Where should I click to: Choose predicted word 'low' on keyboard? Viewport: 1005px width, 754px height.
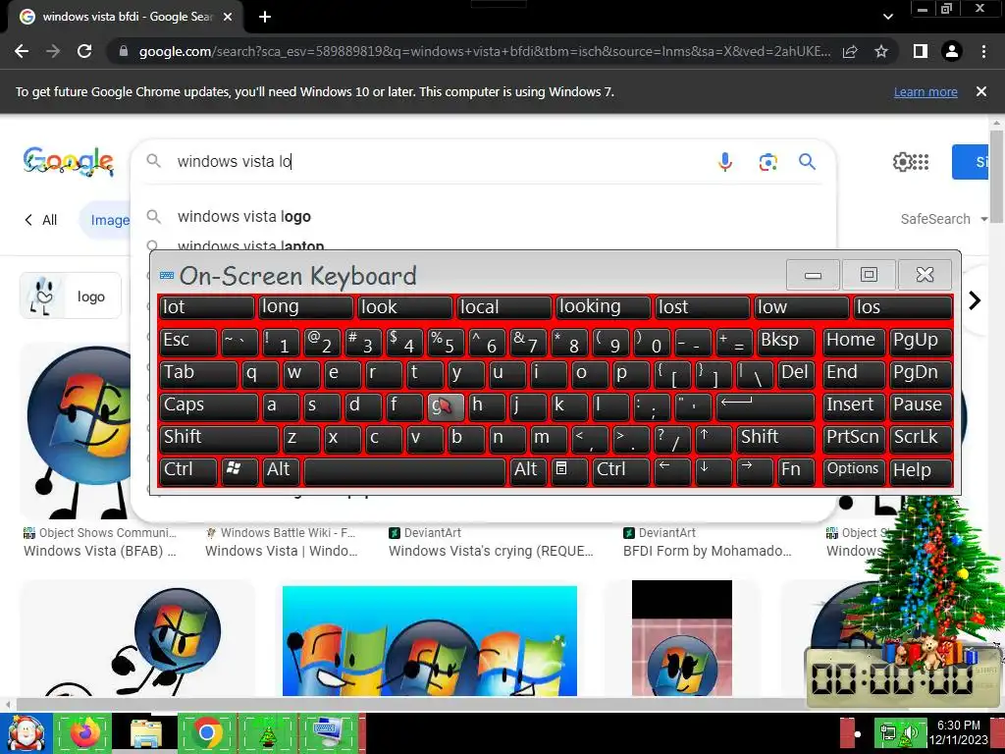(x=801, y=307)
